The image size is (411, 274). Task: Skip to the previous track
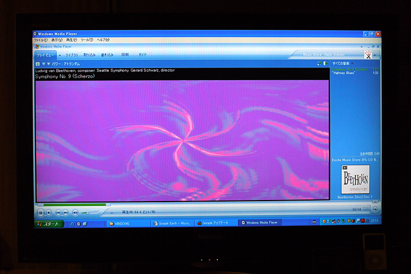pos(59,212)
